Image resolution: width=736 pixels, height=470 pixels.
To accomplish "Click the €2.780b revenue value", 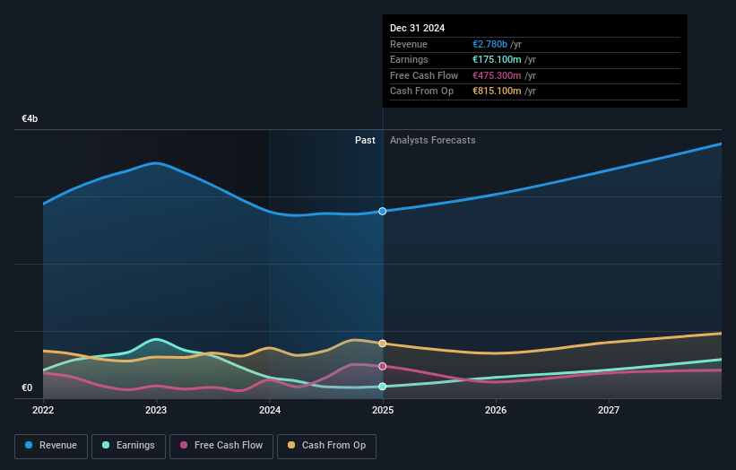I will tap(490, 44).
